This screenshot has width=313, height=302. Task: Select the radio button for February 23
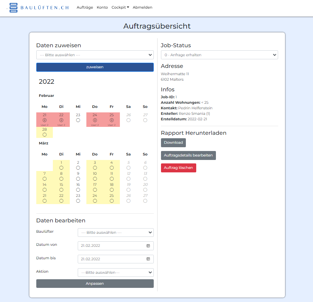pos(78,120)
